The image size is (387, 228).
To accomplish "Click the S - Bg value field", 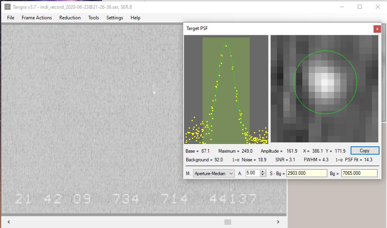I will click(307, 173).
